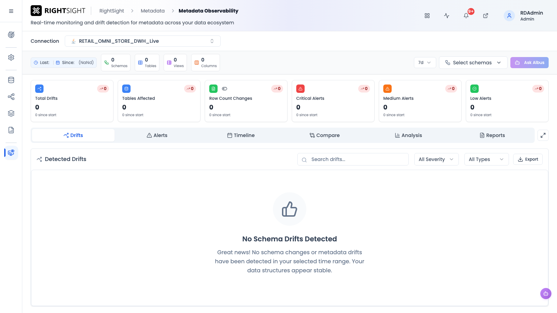The width and height of the screenshot is (557, 313).
Task: Switch to the Alerts tab
Action: pyautogui.click(x=157, y=135)
